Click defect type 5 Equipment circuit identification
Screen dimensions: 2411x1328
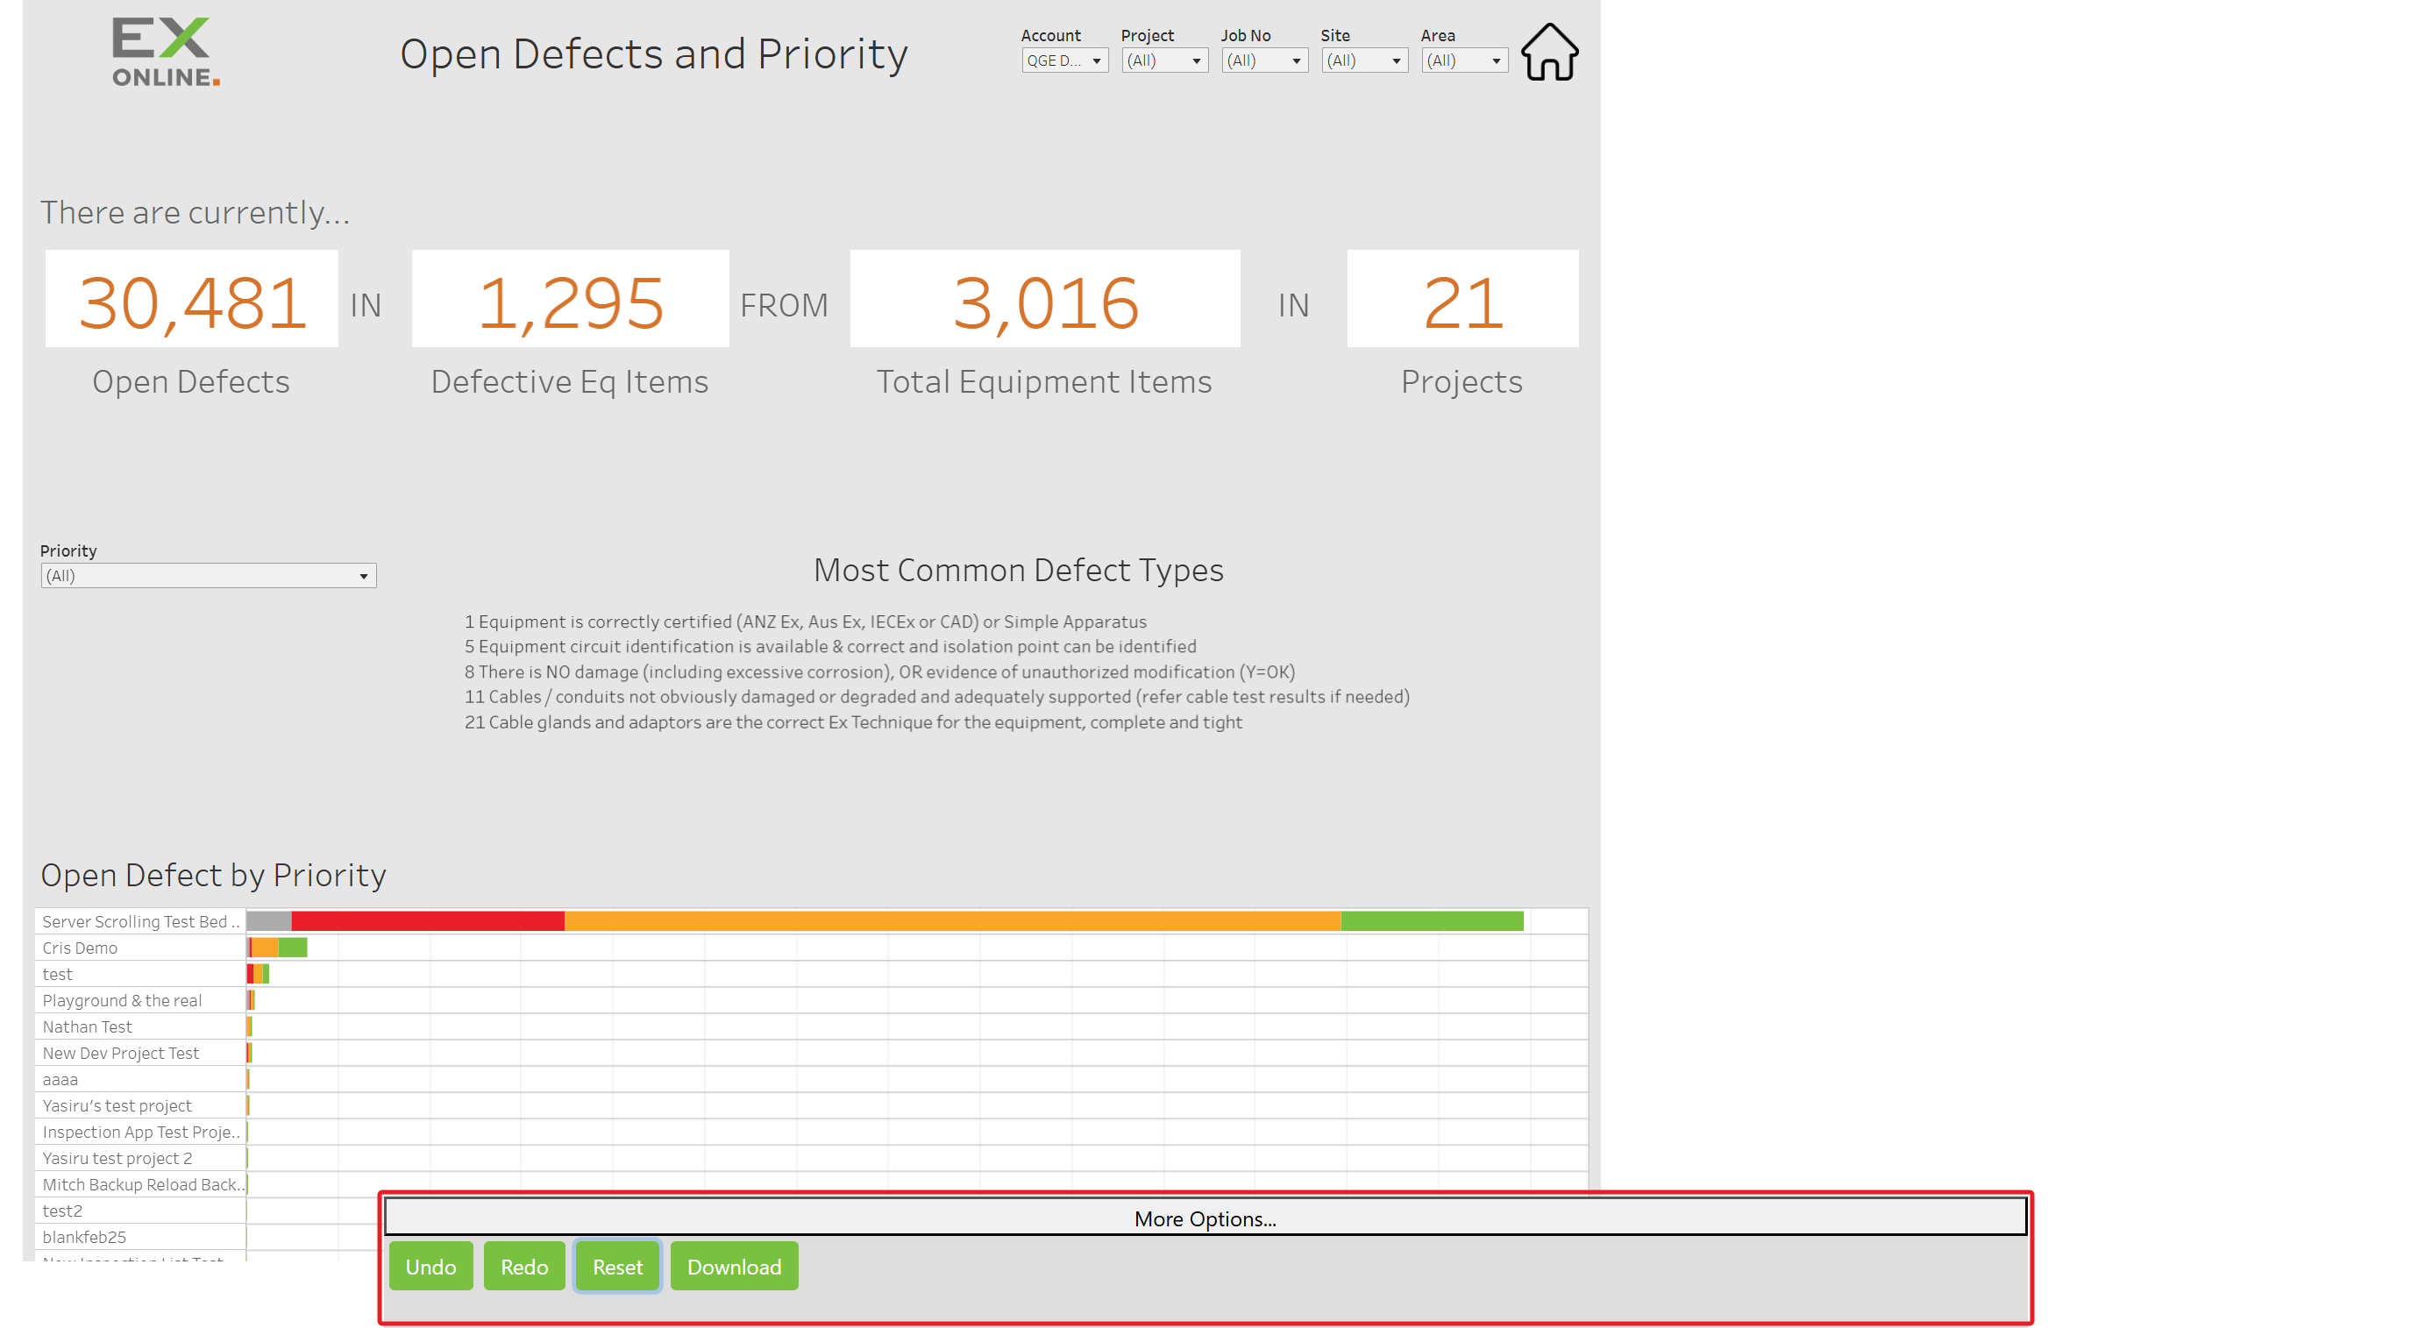pos(830,646)
